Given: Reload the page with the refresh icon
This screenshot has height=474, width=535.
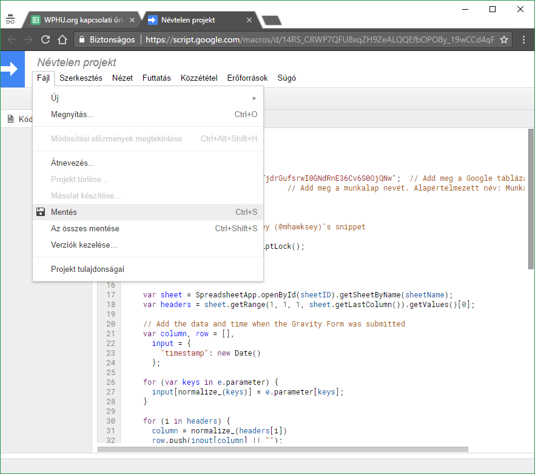Looking at the screenshot, I should pyautogui.click(x=45, y=39).
